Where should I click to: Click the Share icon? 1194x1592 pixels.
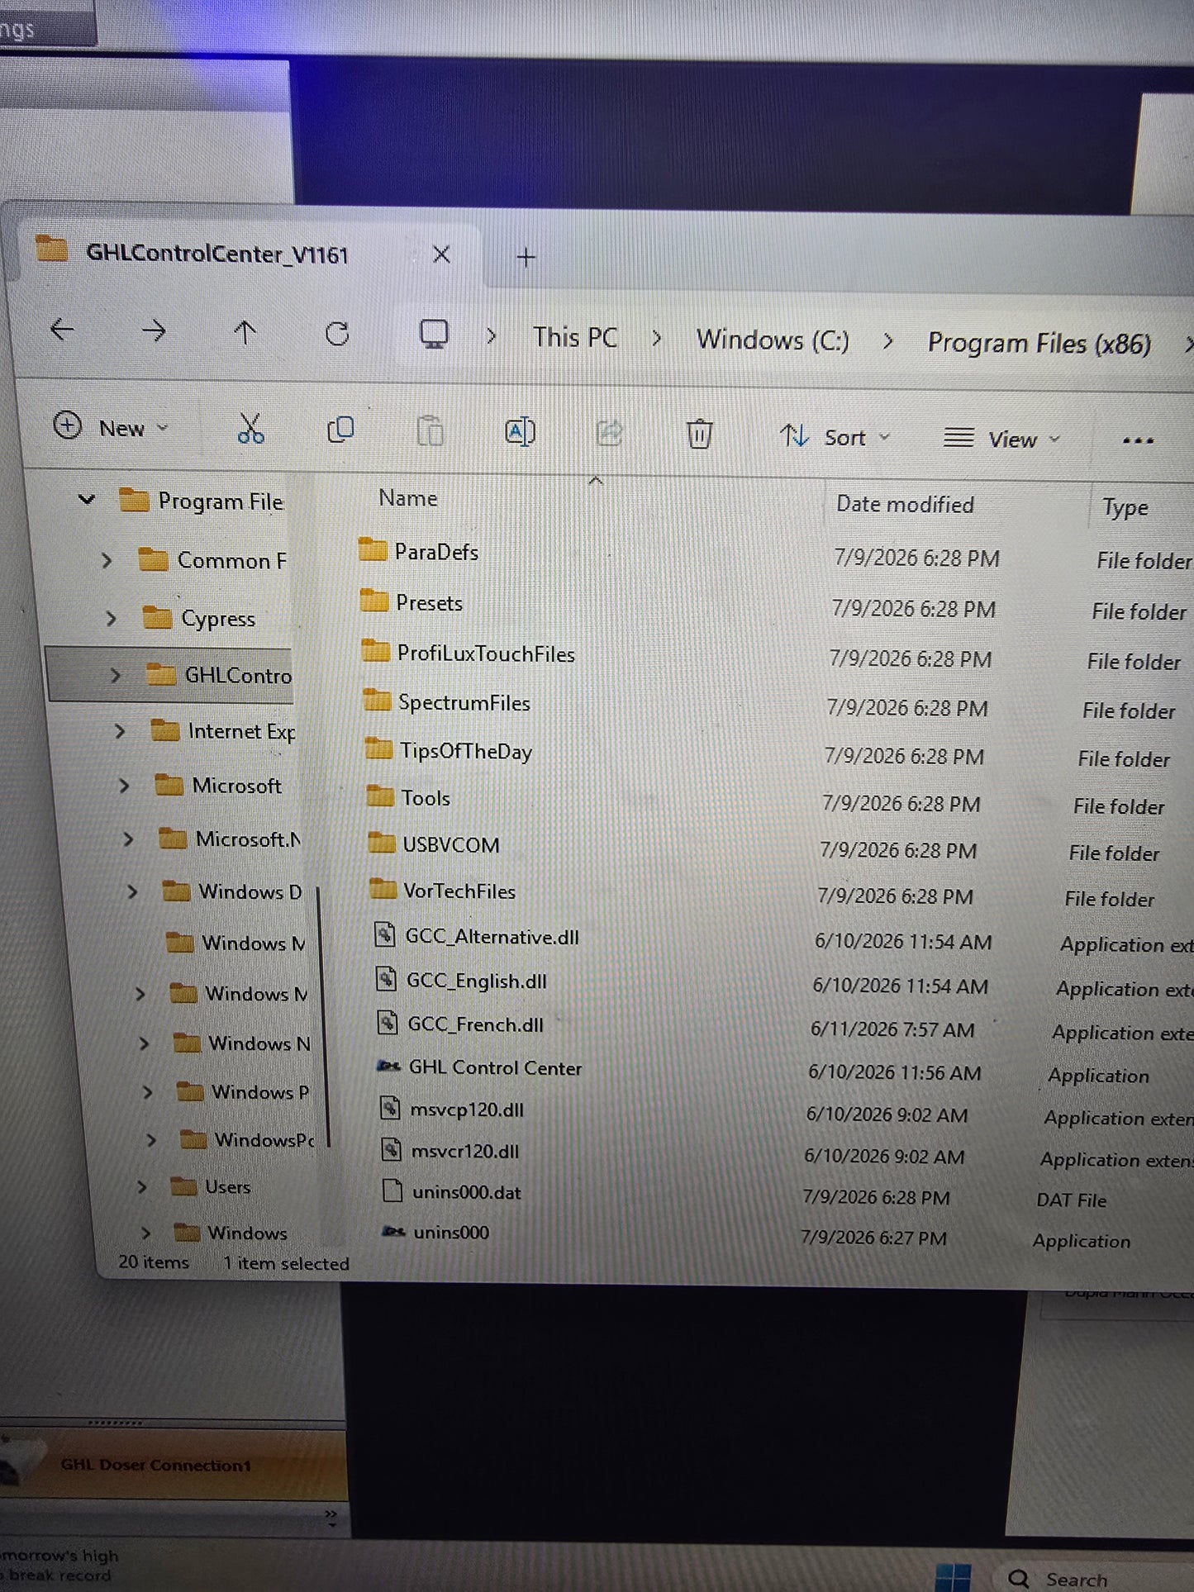click(609, 433)
